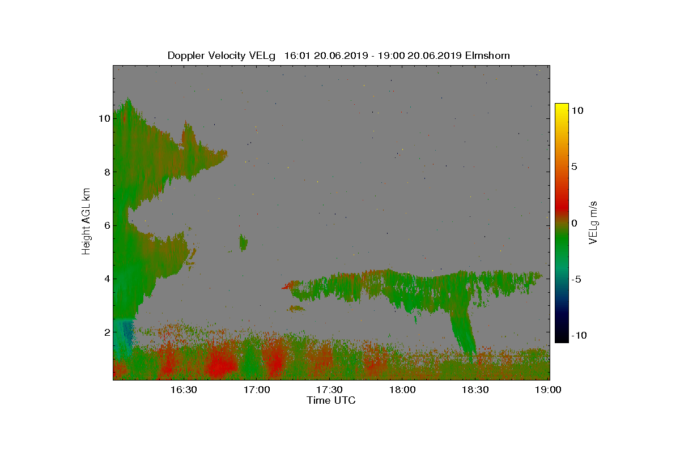
Task: Click the colorbar tick label '10'
Action: [x=577, y=111]
